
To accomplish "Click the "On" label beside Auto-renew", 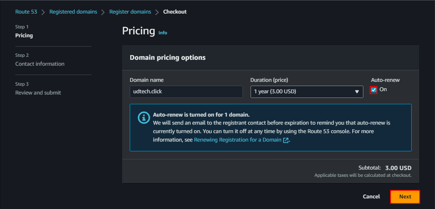I will click(383, 89).
